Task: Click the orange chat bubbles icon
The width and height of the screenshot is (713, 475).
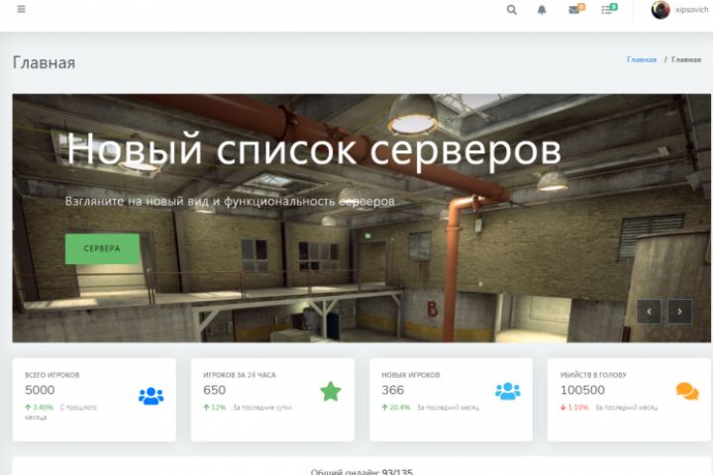Action: pos(687,391)
